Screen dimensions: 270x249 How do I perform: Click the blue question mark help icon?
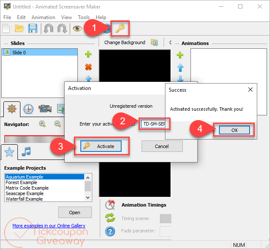110,231
